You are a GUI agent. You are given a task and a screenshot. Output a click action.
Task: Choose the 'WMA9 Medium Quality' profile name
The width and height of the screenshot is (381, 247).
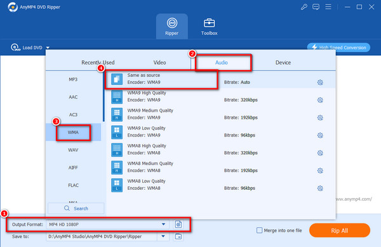[x=150, y=110]
